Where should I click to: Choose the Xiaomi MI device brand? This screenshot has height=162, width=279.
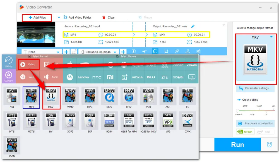pyautogui.click(x=110, y=77)
